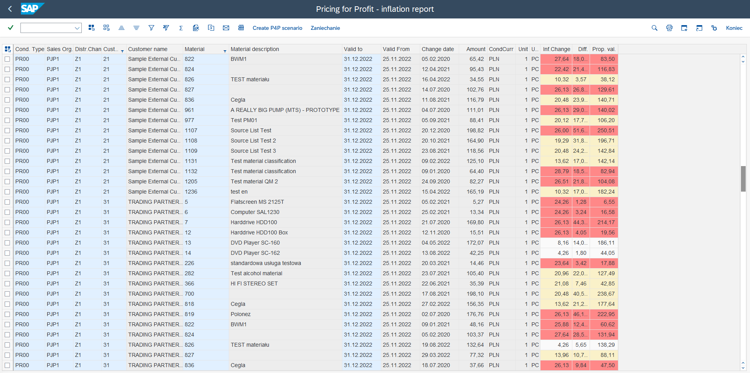Click the Select All rows icon
Viewport: 750px width, 373px height.
[92, 28]
